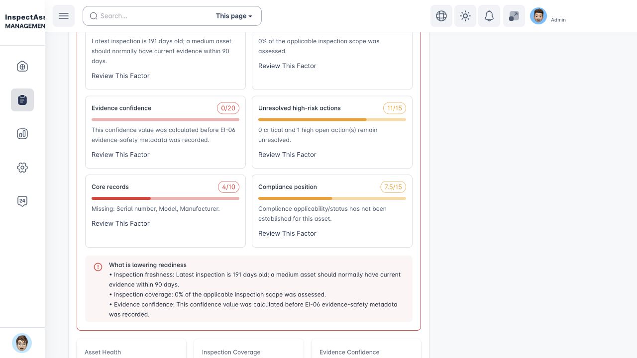Click the 24-hour support sidebar icon

22,201
